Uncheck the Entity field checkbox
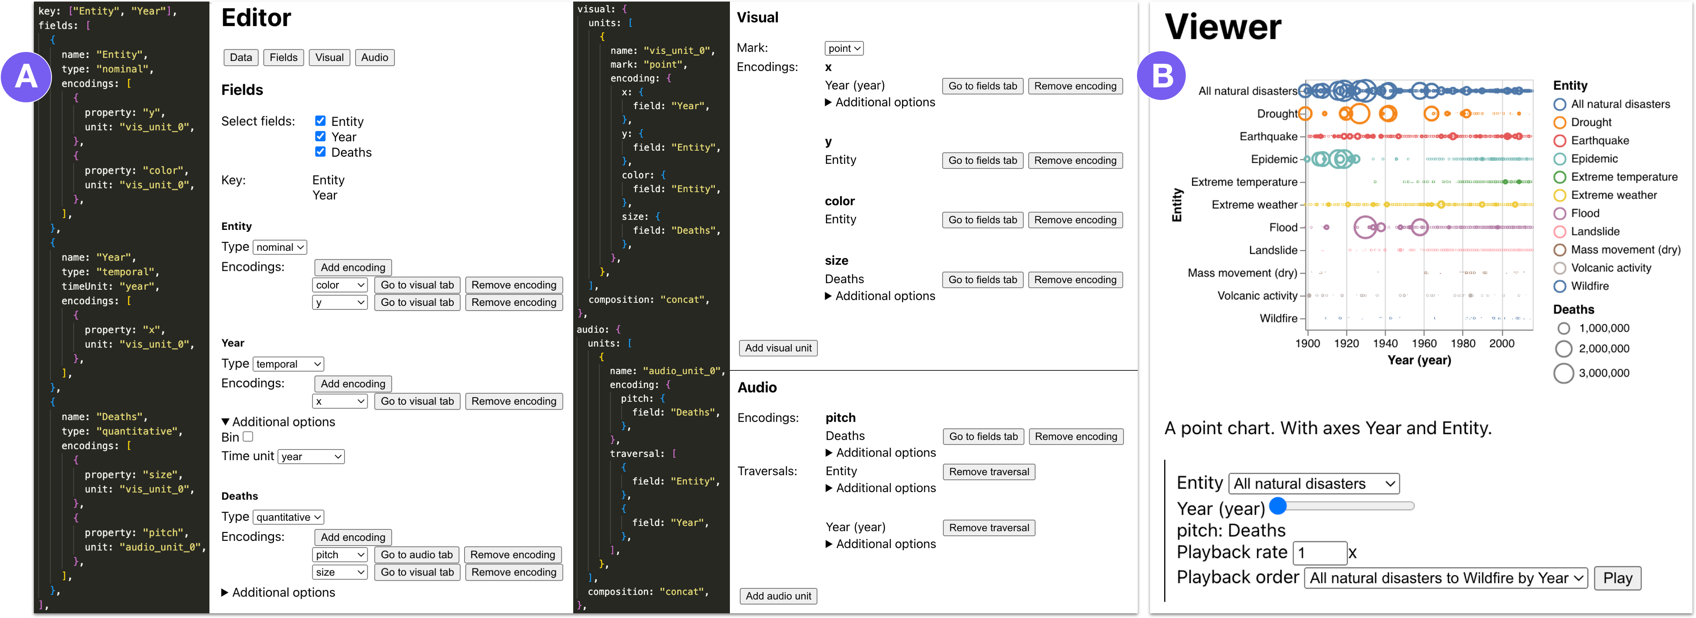 point(320,120)
